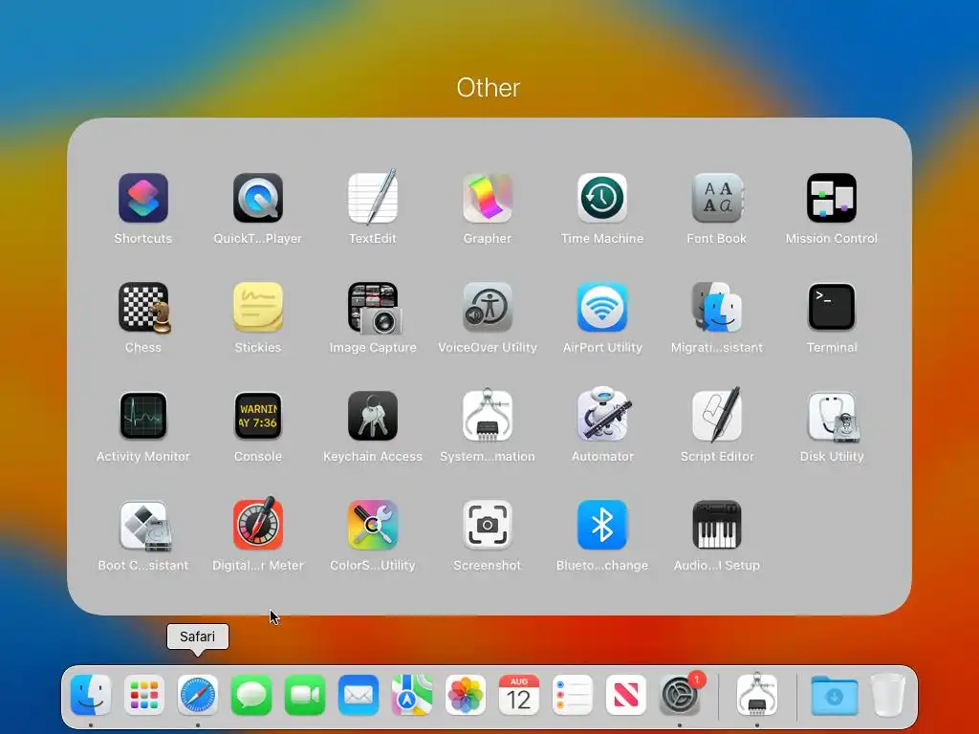Screen dimensions: 979x734
Task: Open Script Editor
Action: coord(717,415)
